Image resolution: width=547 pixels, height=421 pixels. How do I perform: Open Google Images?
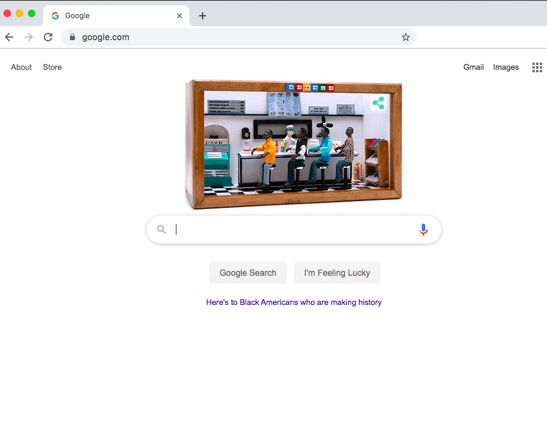pos(506,67)
